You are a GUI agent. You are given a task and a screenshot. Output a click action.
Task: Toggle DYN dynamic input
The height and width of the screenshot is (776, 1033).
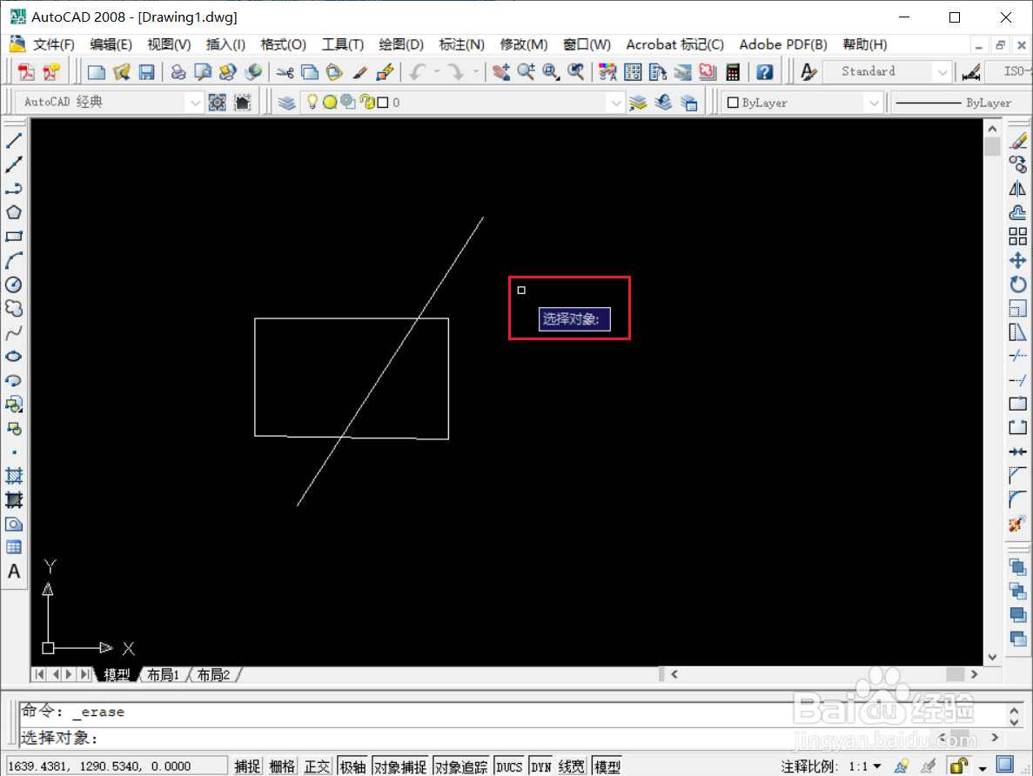(541, 766)
